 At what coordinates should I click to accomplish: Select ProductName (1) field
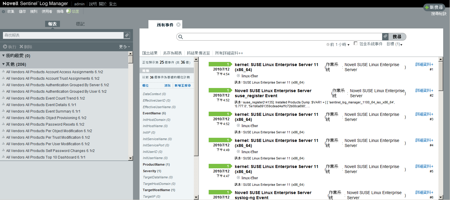click(156, 164)
